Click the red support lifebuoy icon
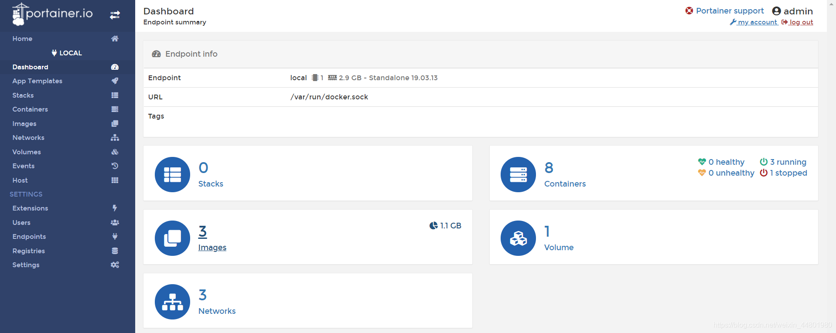Viewport: 836px width, 333px height. [x=689, y=10]
